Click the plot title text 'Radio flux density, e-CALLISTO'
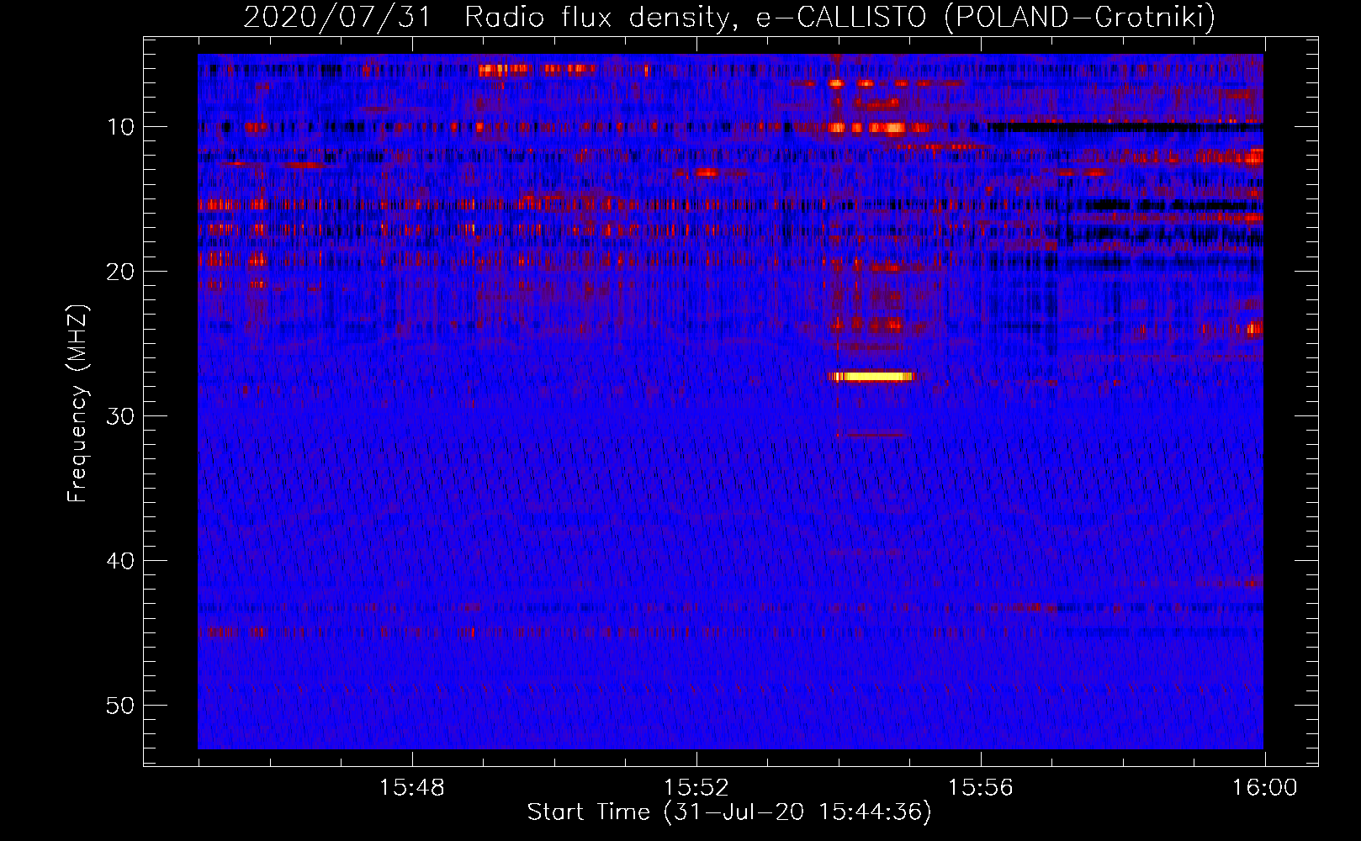The width and height of the screenshot is (1361, 841). pos(696,17)
